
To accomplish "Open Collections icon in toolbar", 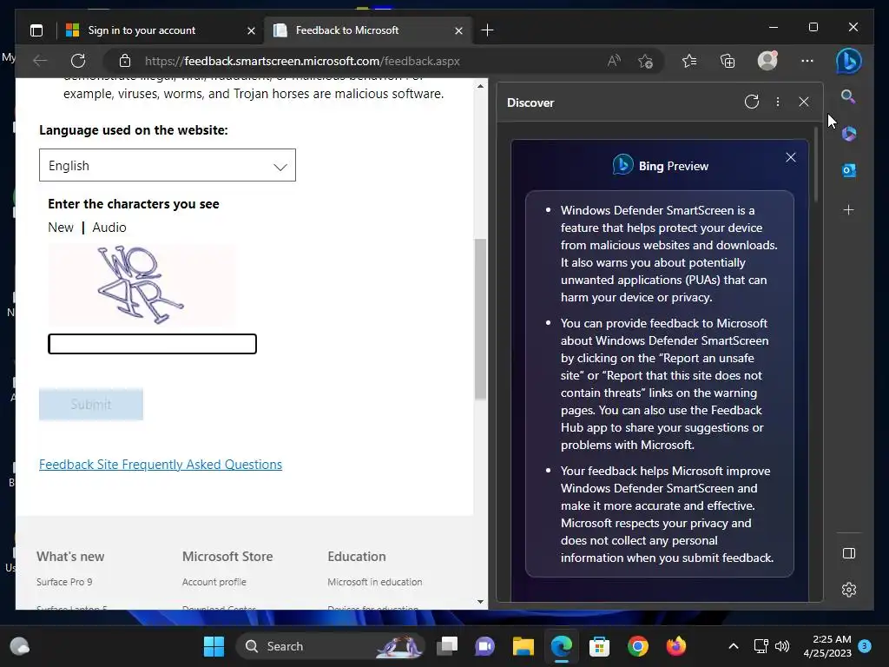I will (728, 61).
